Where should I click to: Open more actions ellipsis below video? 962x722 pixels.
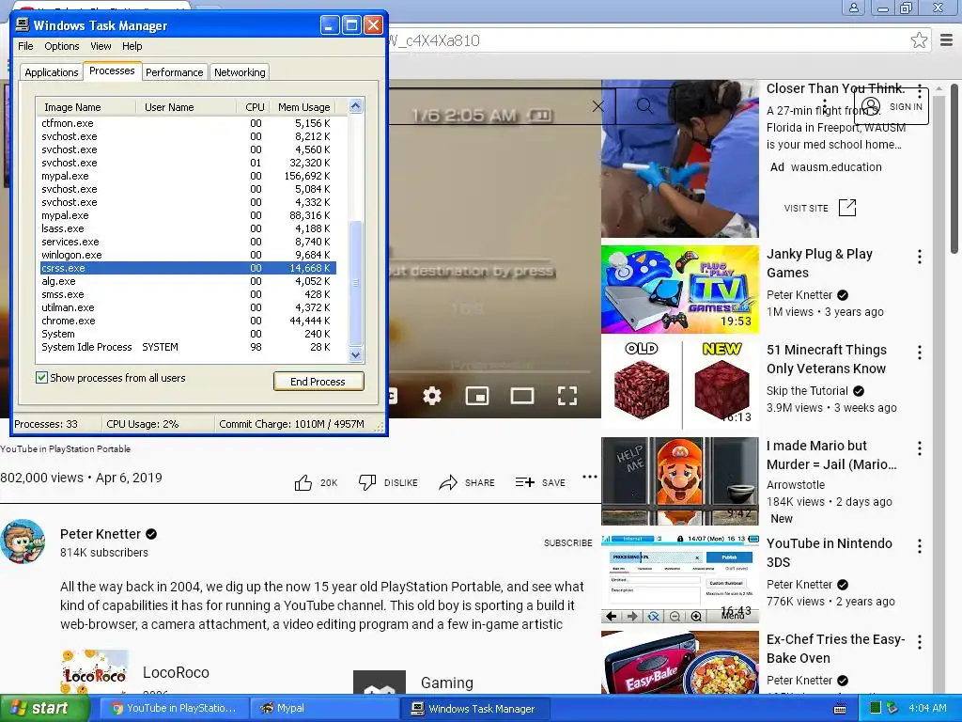(x=590, y=477)
